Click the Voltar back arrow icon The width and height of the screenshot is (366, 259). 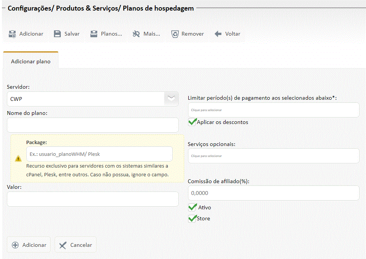click(x=218, y=34)
